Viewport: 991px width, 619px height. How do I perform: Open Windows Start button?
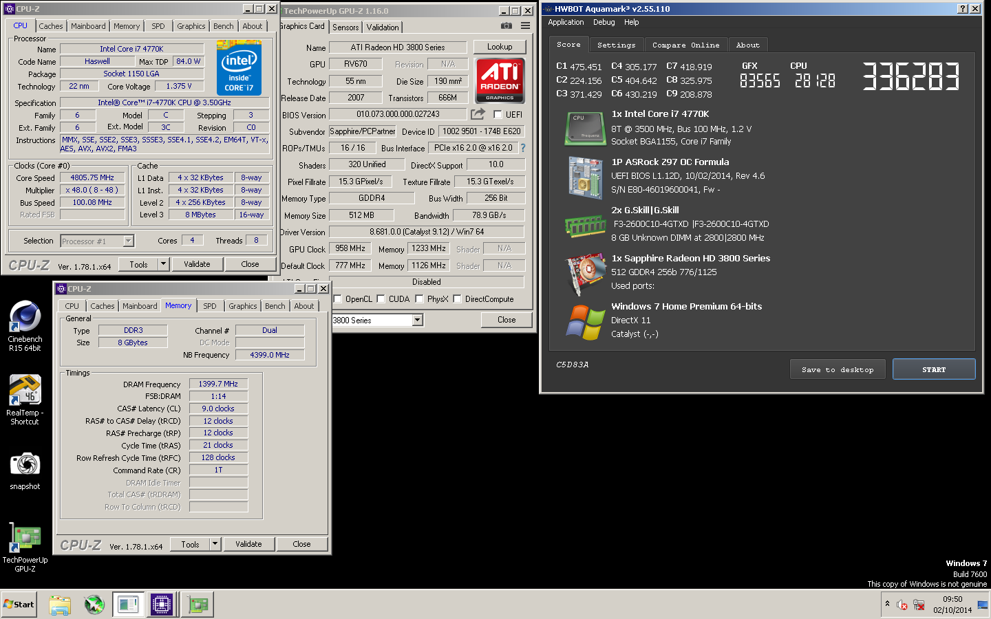pyautogui.click(x=19, y=605)
